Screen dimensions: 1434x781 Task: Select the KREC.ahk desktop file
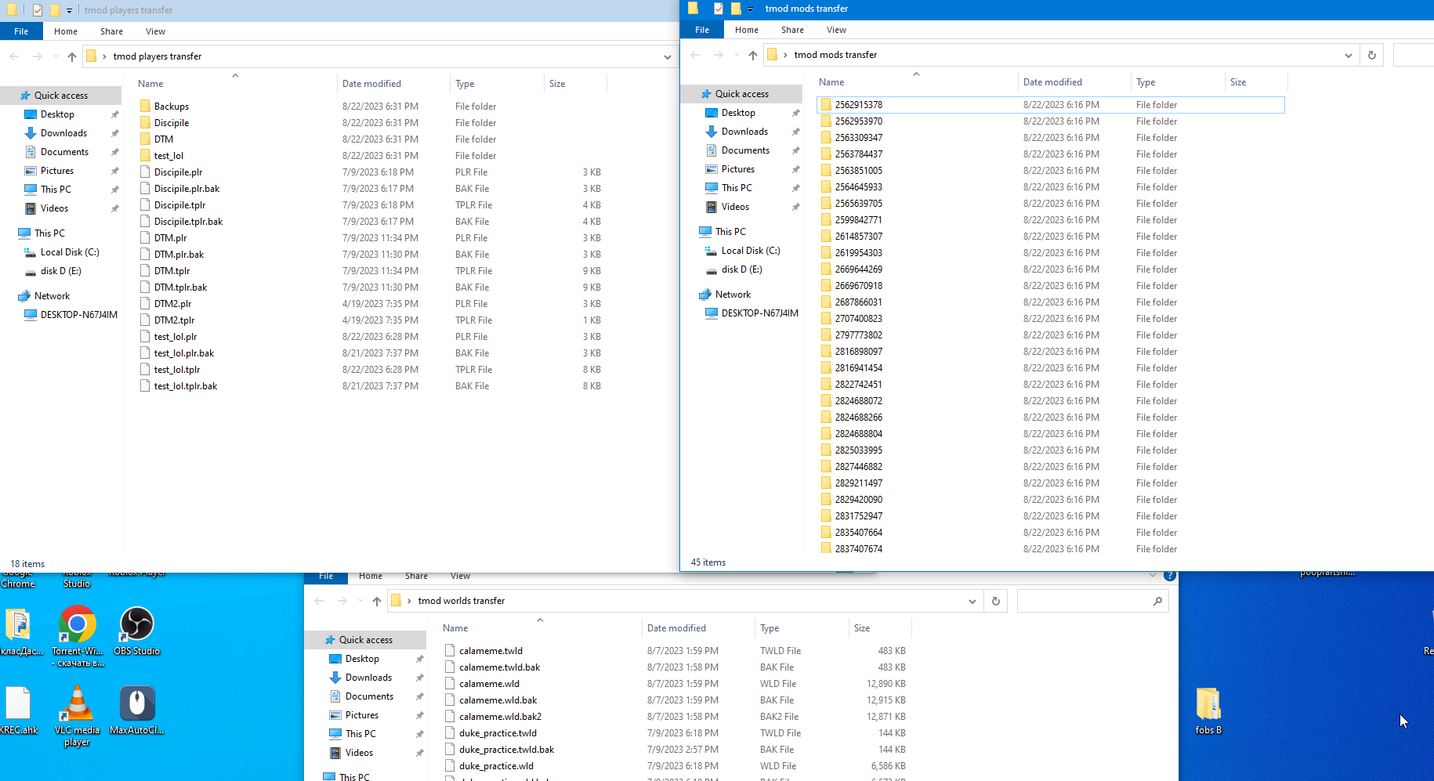tap(18, 710)
